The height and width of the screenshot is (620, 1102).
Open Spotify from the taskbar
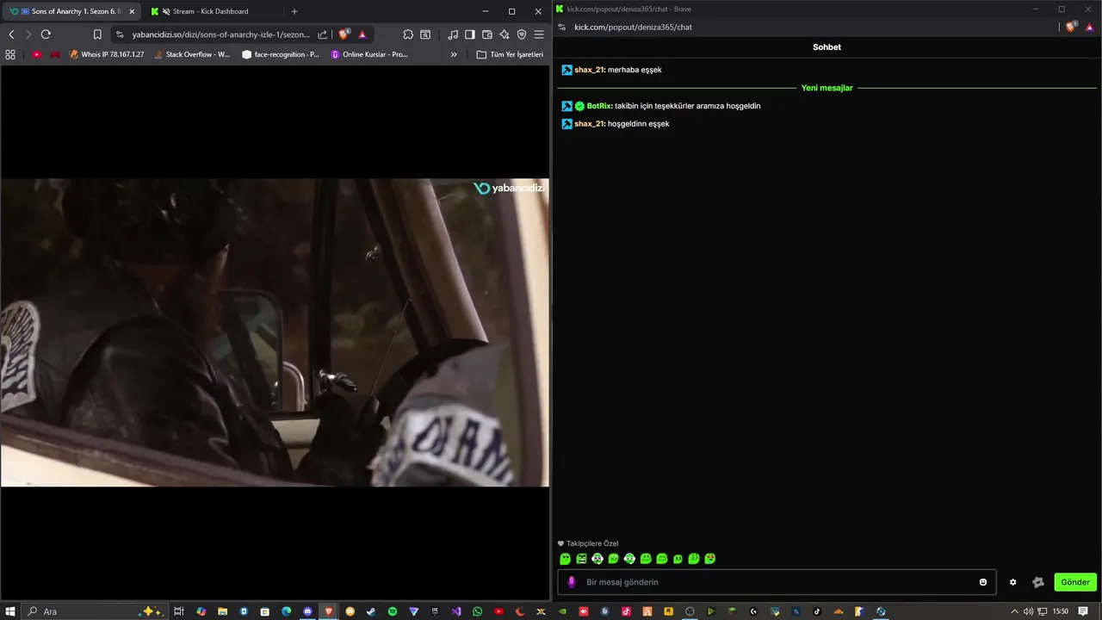click(393, 611)
